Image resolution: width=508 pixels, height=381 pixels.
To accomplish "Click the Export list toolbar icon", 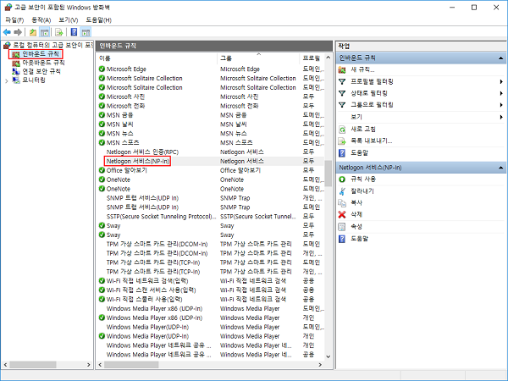I will [x=58, y=32].
